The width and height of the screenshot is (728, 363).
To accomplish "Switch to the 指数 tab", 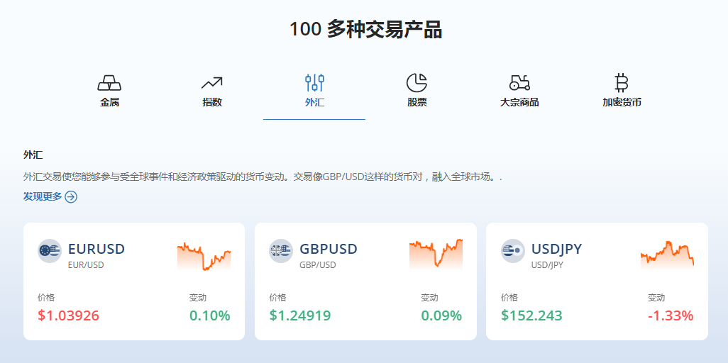I will [212, 102].
